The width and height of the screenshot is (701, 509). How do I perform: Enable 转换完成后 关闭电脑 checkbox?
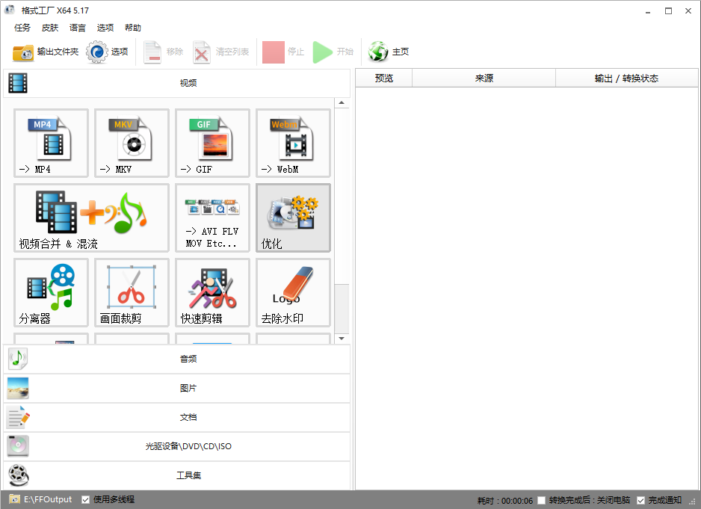pos(542,500)
